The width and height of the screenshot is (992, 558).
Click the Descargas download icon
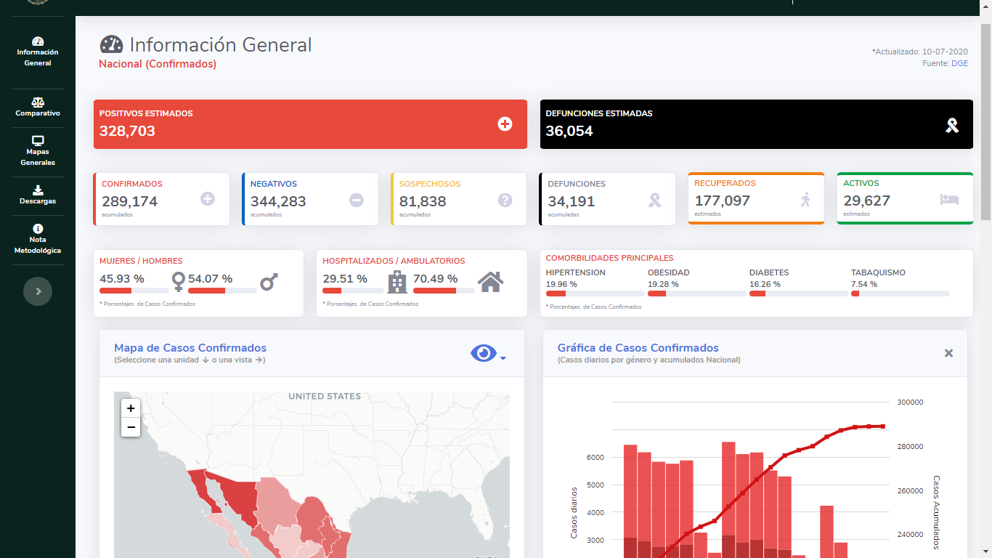(x=38, y=190)
